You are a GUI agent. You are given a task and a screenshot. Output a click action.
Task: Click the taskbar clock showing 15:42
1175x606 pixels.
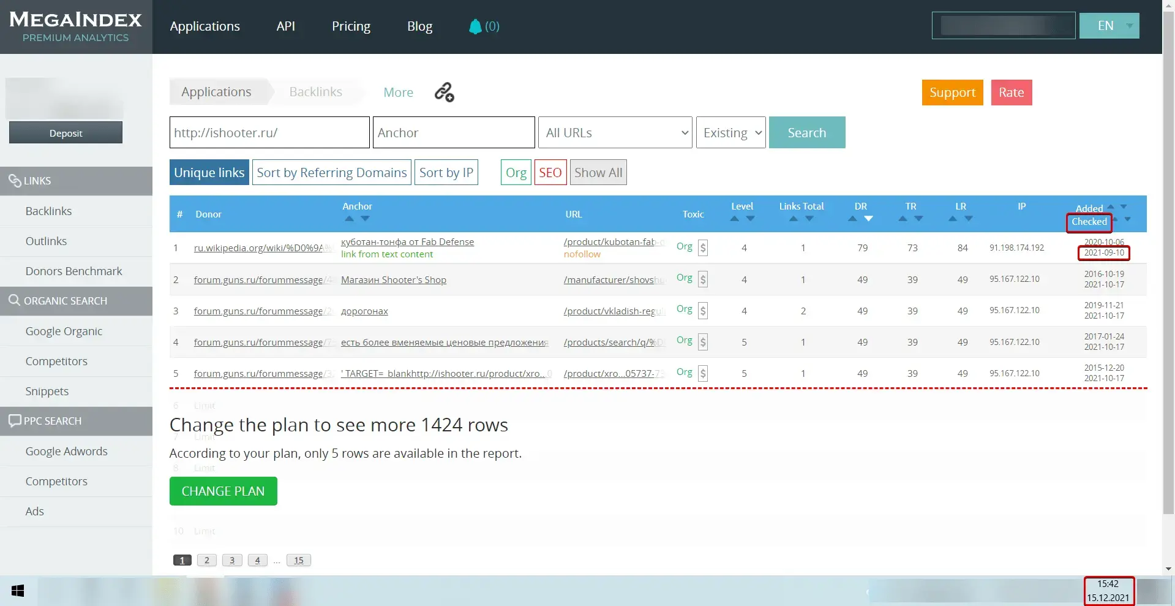pyautogui.click(x=1108, y=591)
